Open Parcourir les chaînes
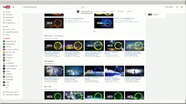This screenshot has width=186, height=104. click(12, 92)
